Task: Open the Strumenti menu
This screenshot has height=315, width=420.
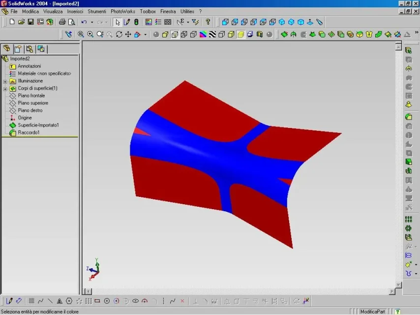Action: tap(97, 11)
